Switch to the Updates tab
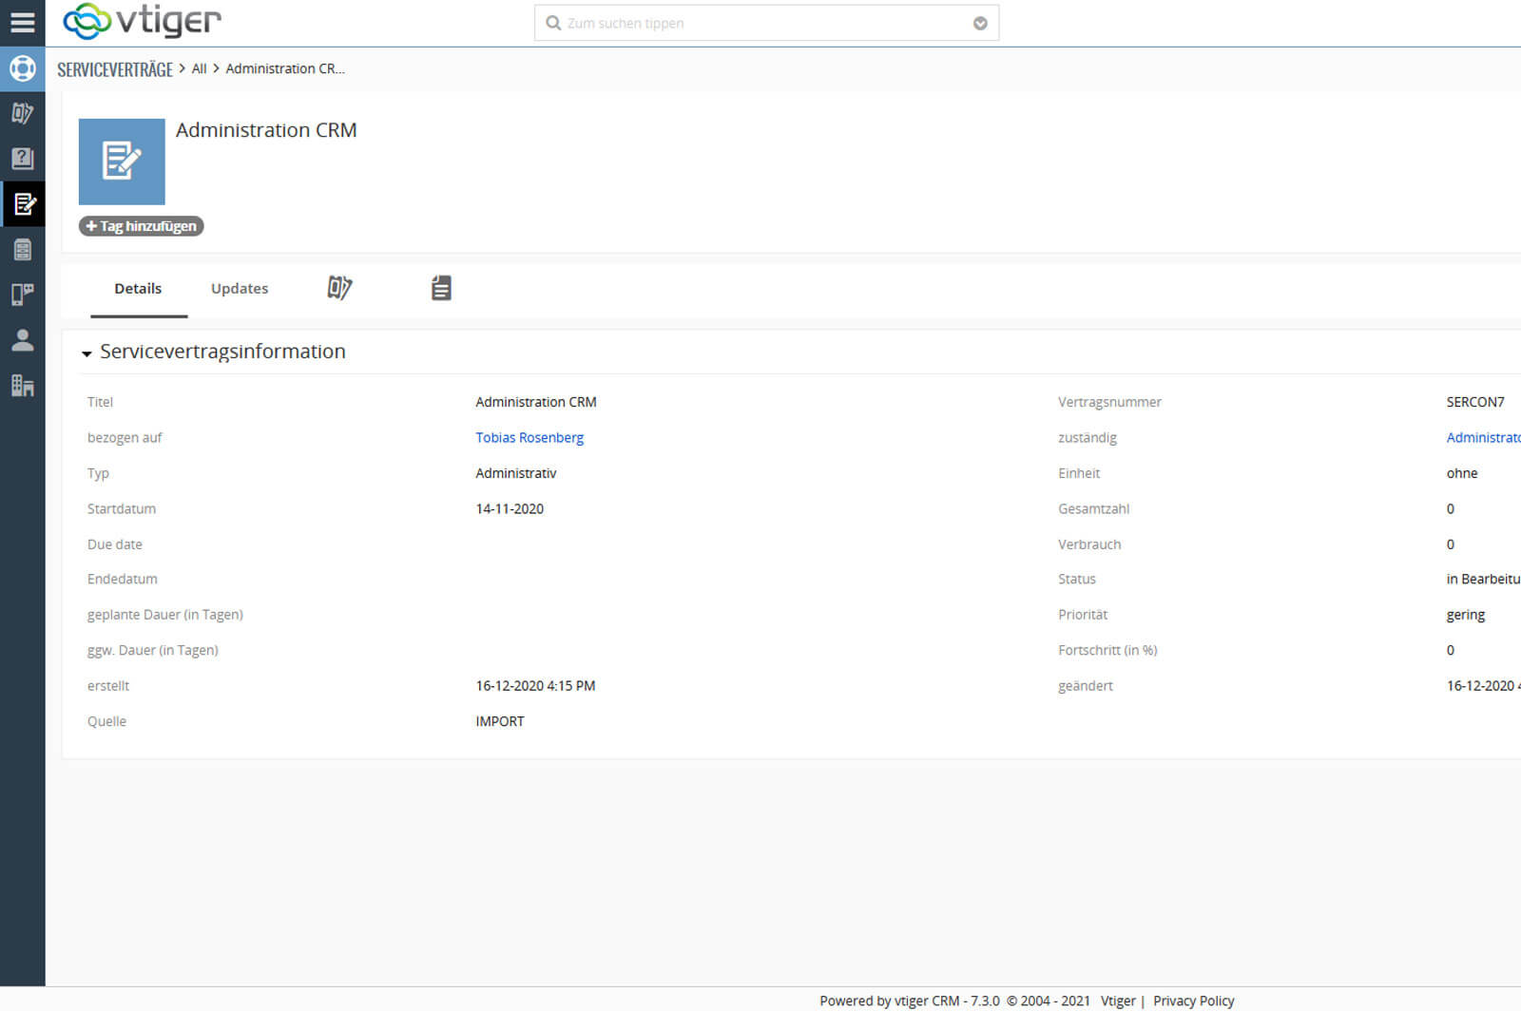The height and width of the screenshot is (1011, 1521). 240,289
